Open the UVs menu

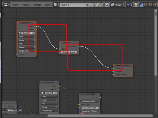47,5
